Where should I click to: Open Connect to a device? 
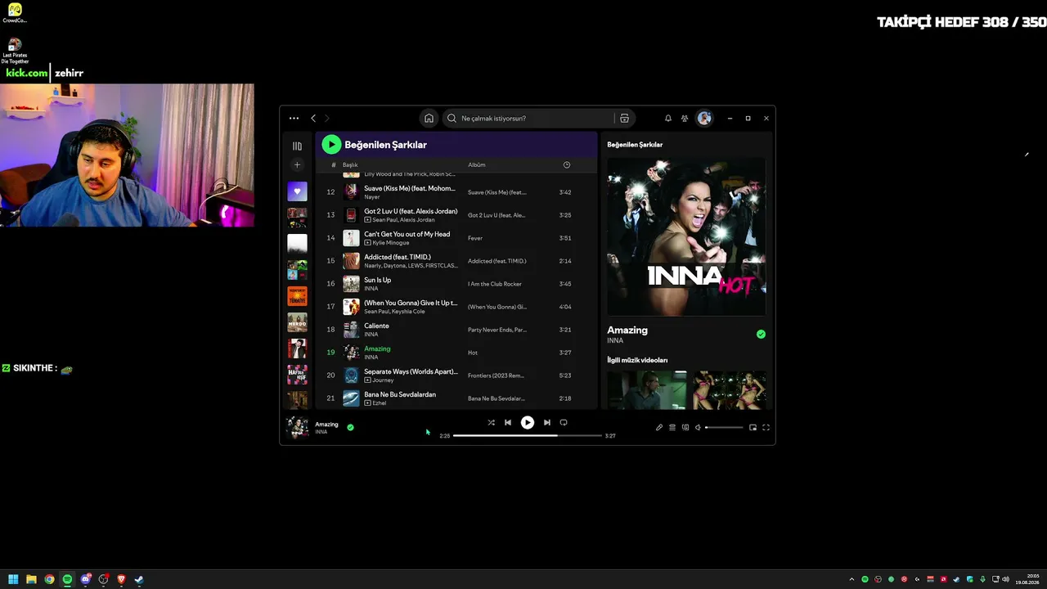[685, 427]
